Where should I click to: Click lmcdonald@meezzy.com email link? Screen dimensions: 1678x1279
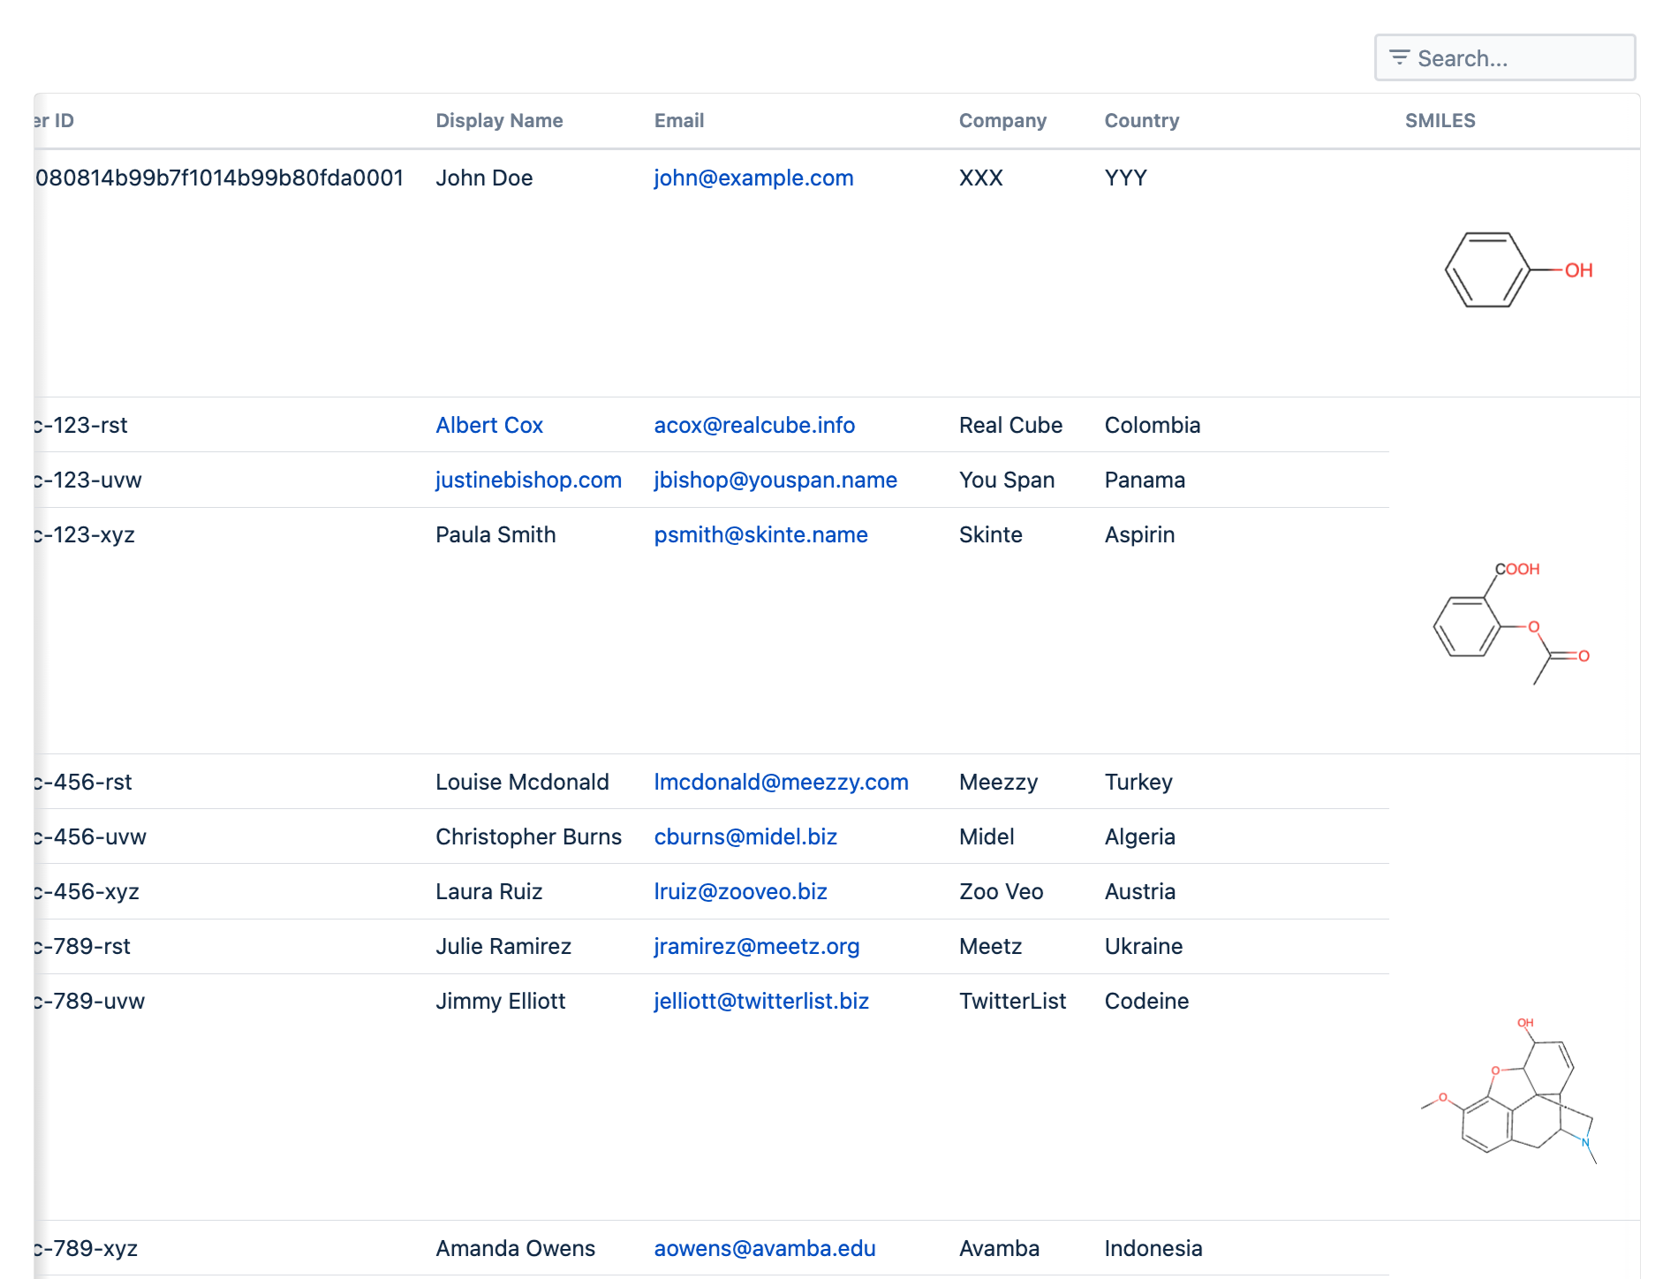(781, 782)
